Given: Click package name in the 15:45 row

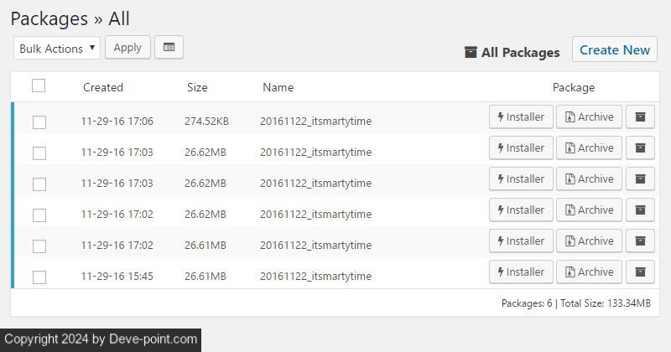Looking at the screenshot, I should point(316,276).
